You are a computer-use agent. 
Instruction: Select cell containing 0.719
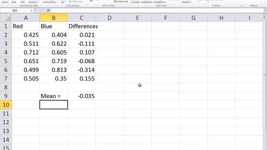(54, 61)
